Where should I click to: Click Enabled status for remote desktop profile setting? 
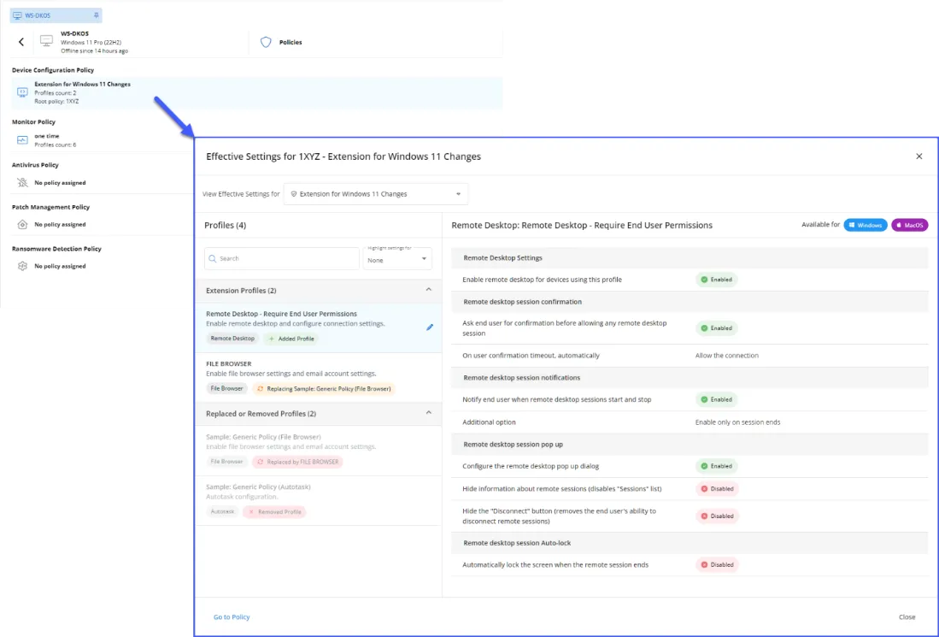[716, 280]
